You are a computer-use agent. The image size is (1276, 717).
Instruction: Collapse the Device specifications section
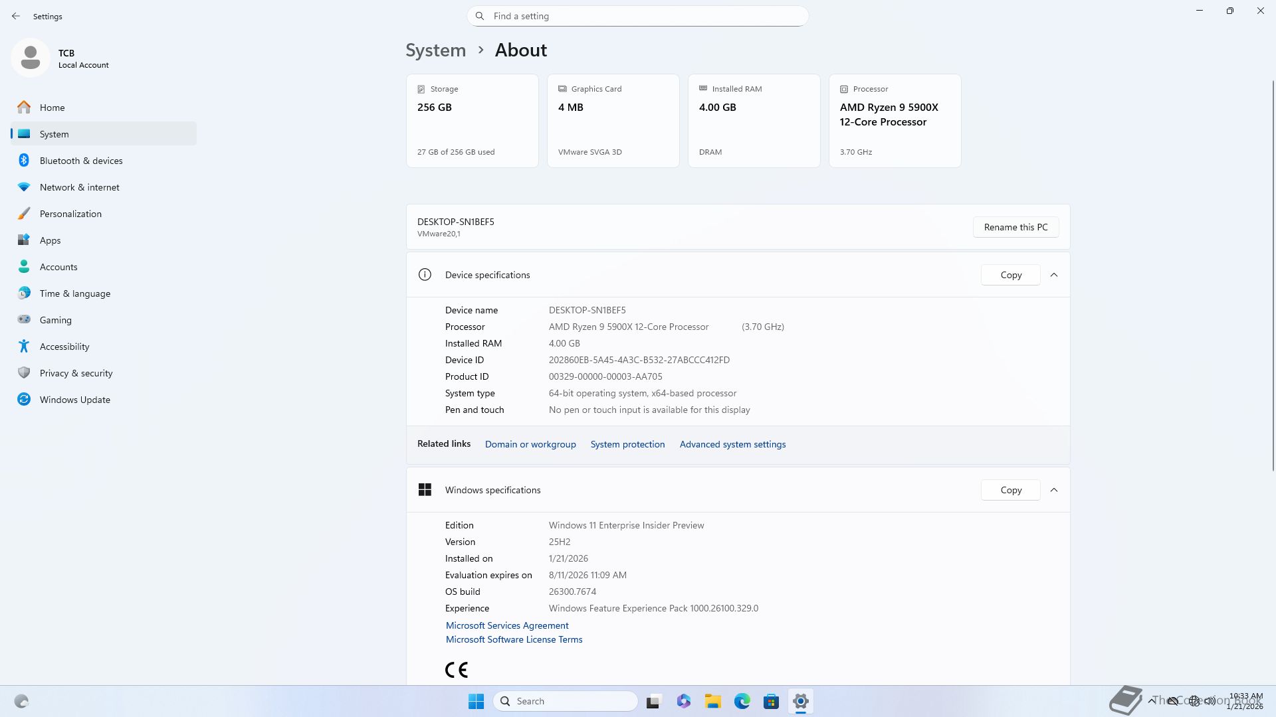[1053, 275]
